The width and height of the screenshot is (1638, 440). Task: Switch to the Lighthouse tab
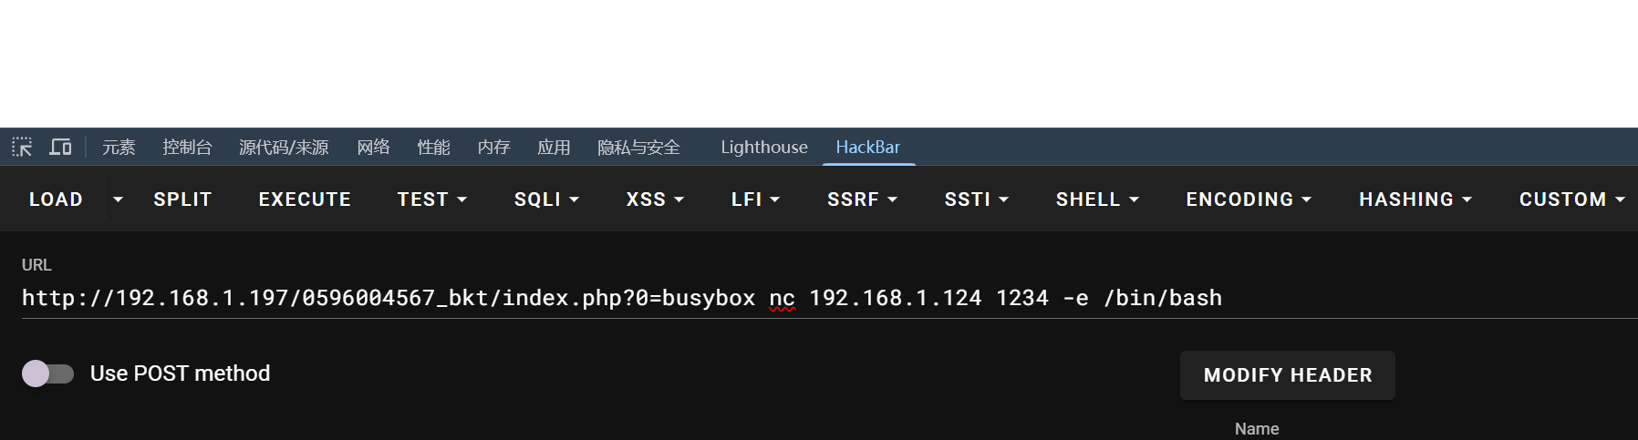click(764, 147)
